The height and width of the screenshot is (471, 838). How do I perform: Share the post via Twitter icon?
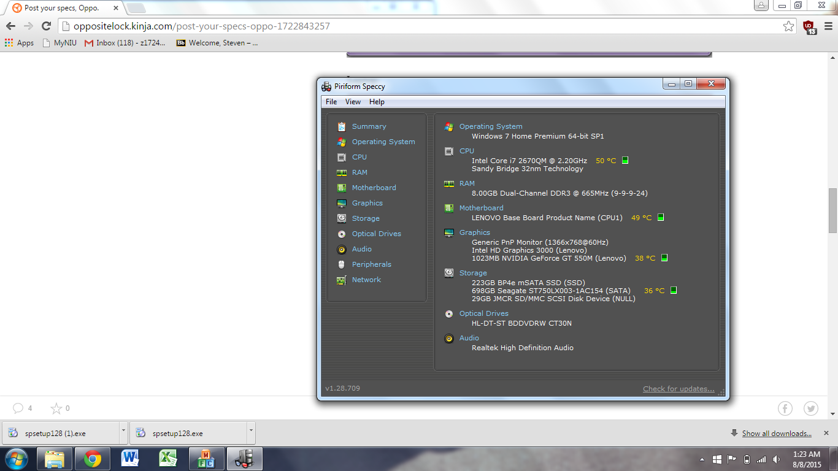(x=811, y=408)
